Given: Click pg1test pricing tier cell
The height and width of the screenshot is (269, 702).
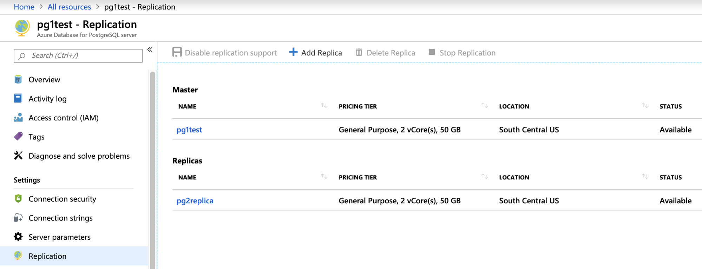Looking at the screenshot, I should tap(400, 130).
